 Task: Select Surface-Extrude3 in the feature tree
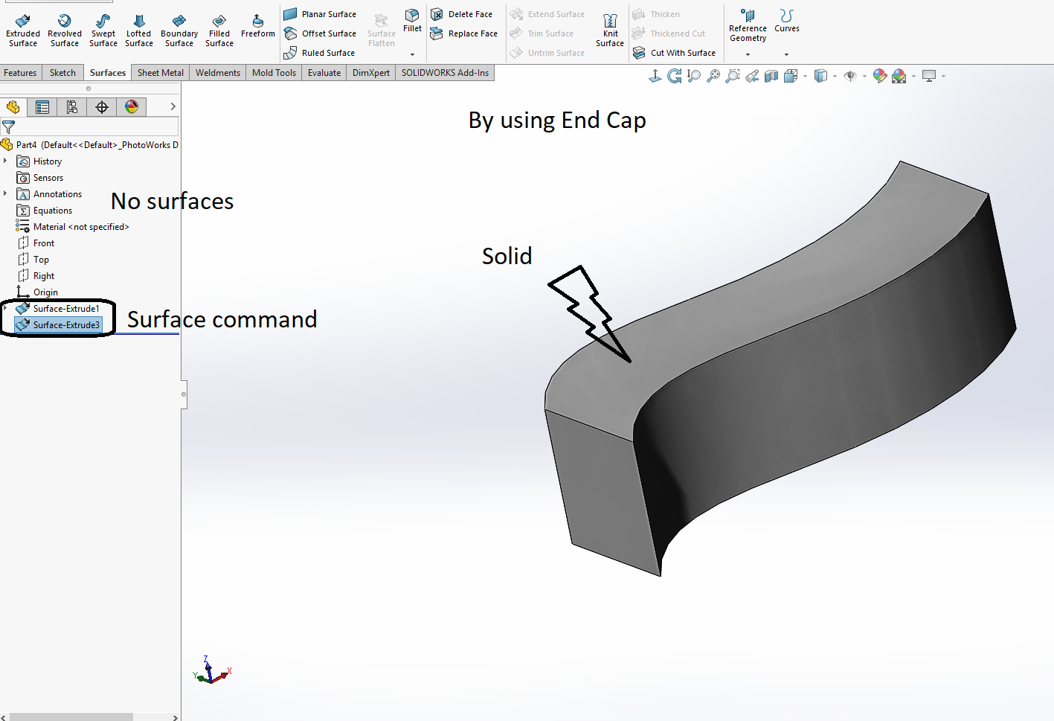(62, 324)
